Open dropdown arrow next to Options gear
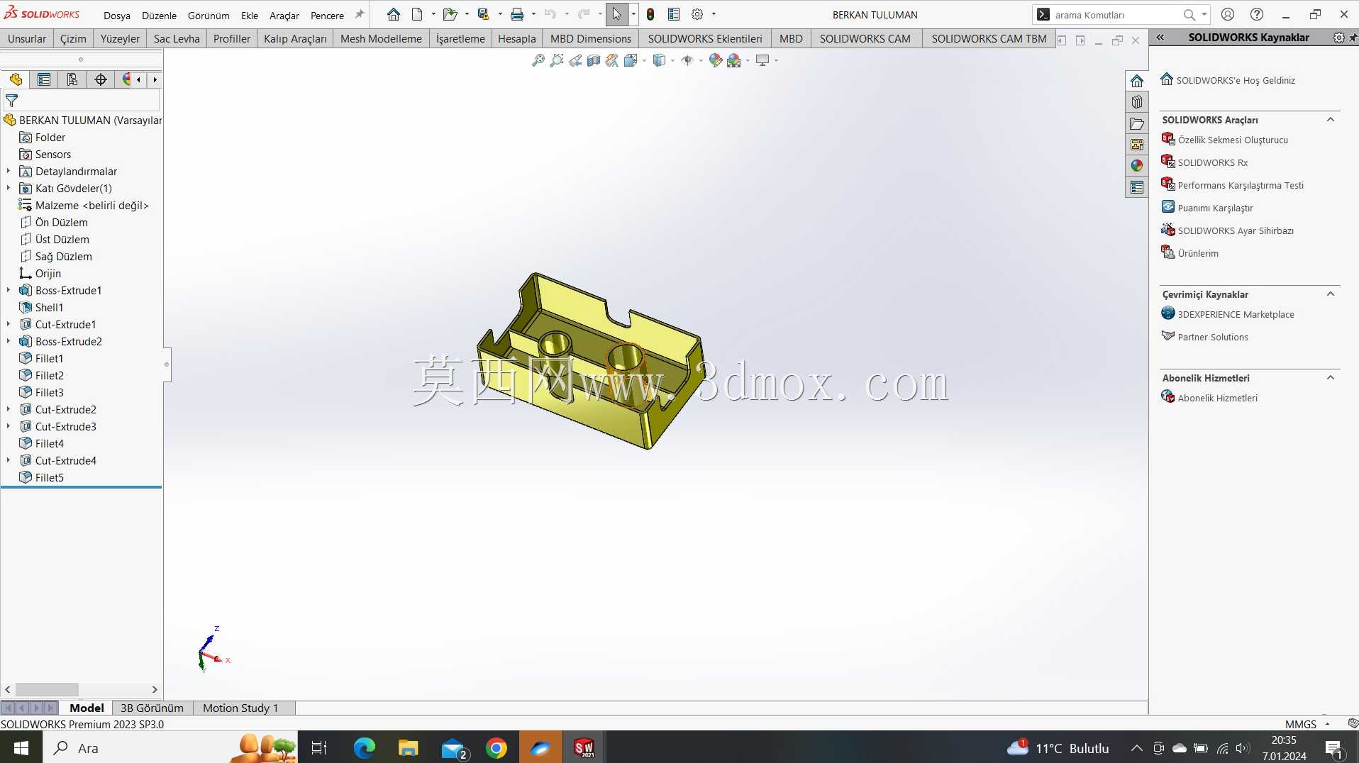 [x=714, y=14]
